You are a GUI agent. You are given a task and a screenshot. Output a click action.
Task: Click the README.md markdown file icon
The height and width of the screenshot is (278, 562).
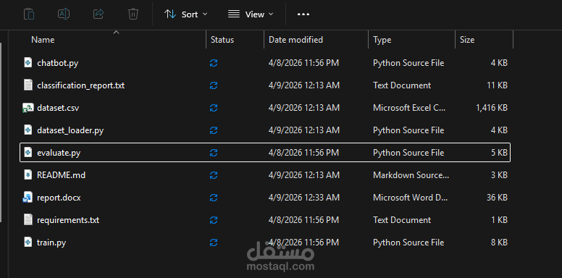(x=28, y=175)
